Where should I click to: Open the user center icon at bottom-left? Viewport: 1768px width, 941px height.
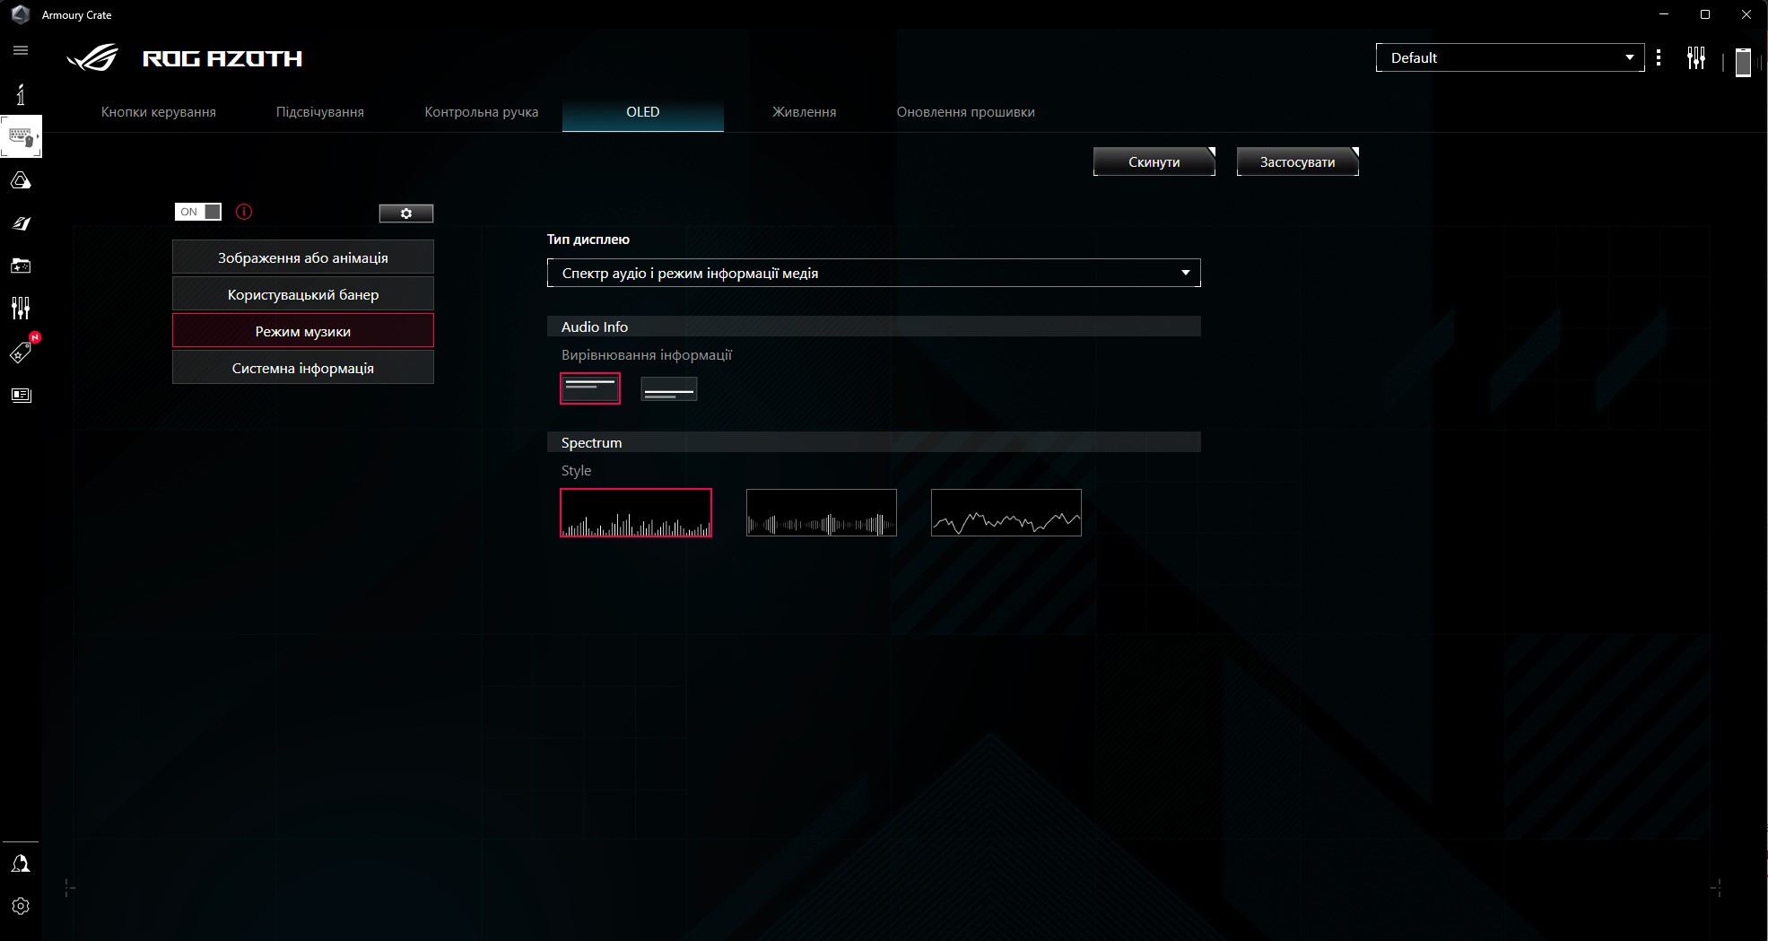coord(21,864)
